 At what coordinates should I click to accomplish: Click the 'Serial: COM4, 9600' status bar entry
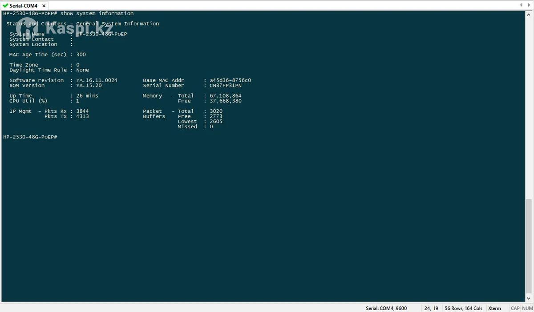(386, 308)
